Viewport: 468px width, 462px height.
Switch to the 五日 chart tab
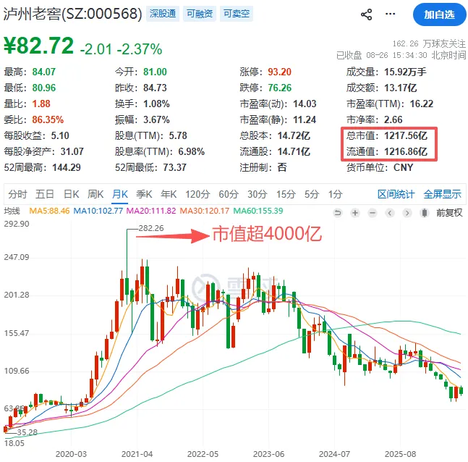point(45,194)
